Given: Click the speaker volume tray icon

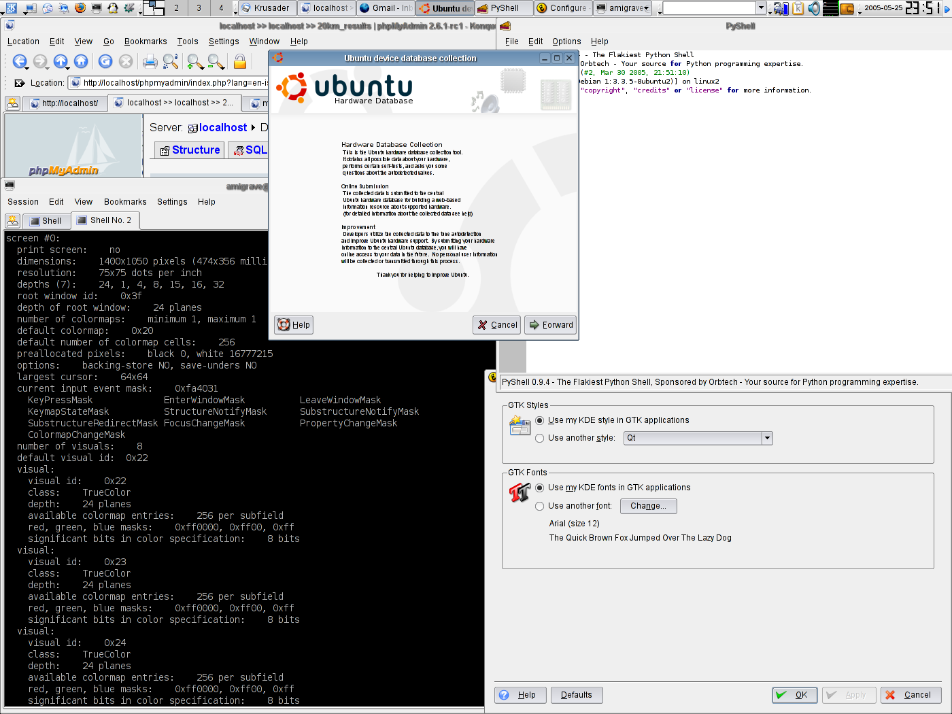Looking at the screenshot, I should (814, 8).
